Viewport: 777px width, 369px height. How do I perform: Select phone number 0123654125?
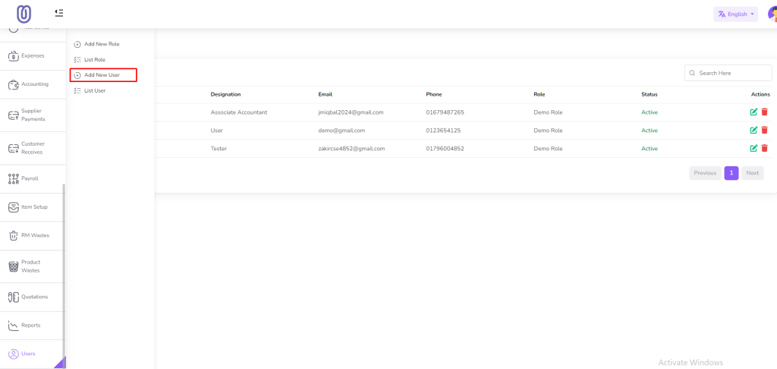(443, 131)
